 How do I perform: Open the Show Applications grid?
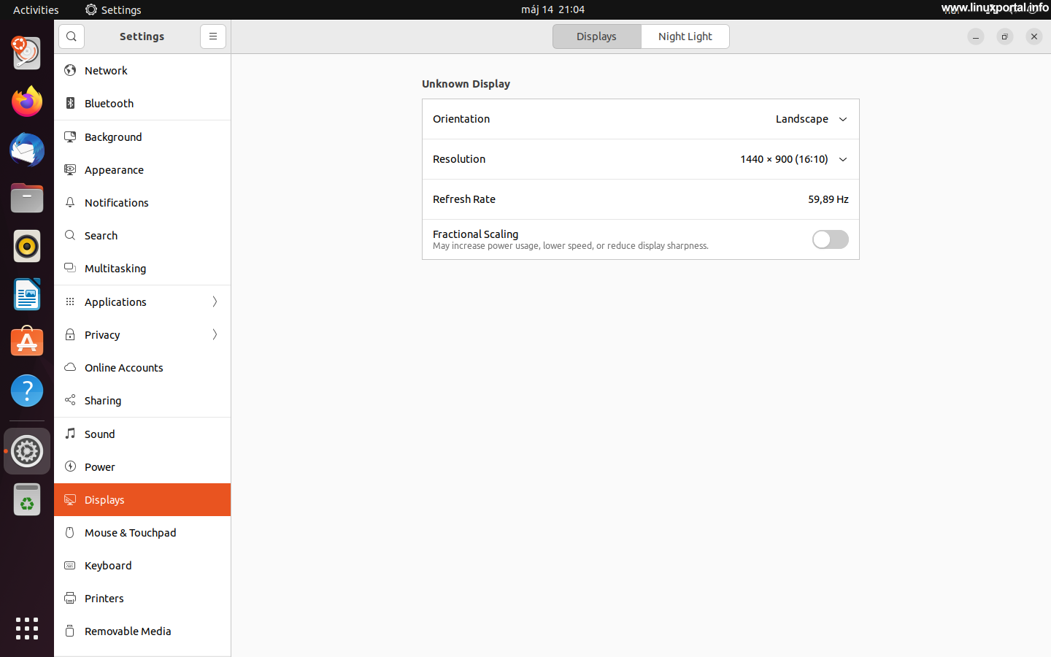pos(26,629)
